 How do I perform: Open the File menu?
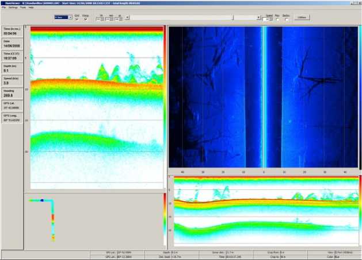coord(3,7)
